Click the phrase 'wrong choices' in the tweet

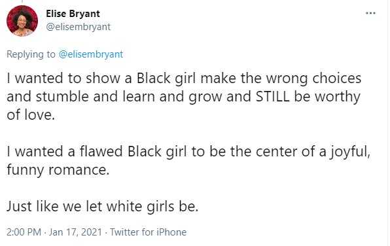313,79
